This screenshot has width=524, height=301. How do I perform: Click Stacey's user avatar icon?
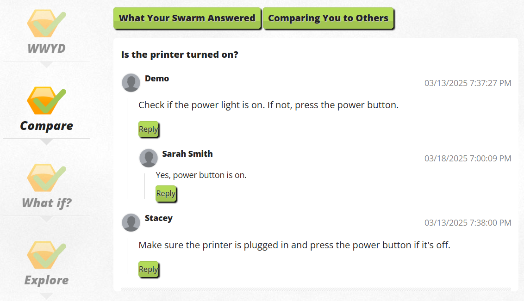coord(131,222)
